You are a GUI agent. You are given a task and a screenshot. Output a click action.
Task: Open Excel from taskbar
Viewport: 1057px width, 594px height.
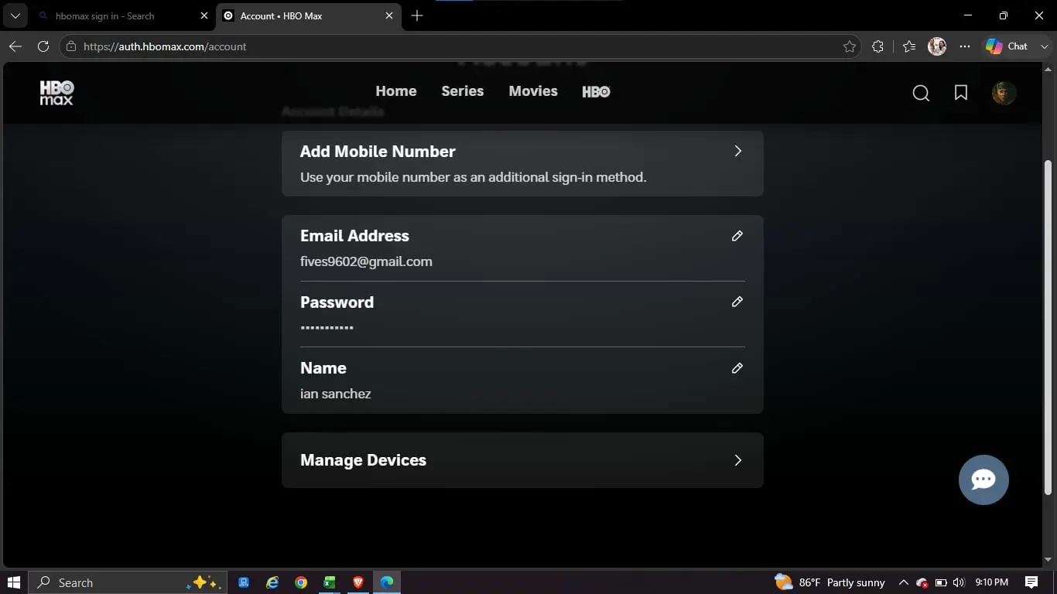[330, 582]
